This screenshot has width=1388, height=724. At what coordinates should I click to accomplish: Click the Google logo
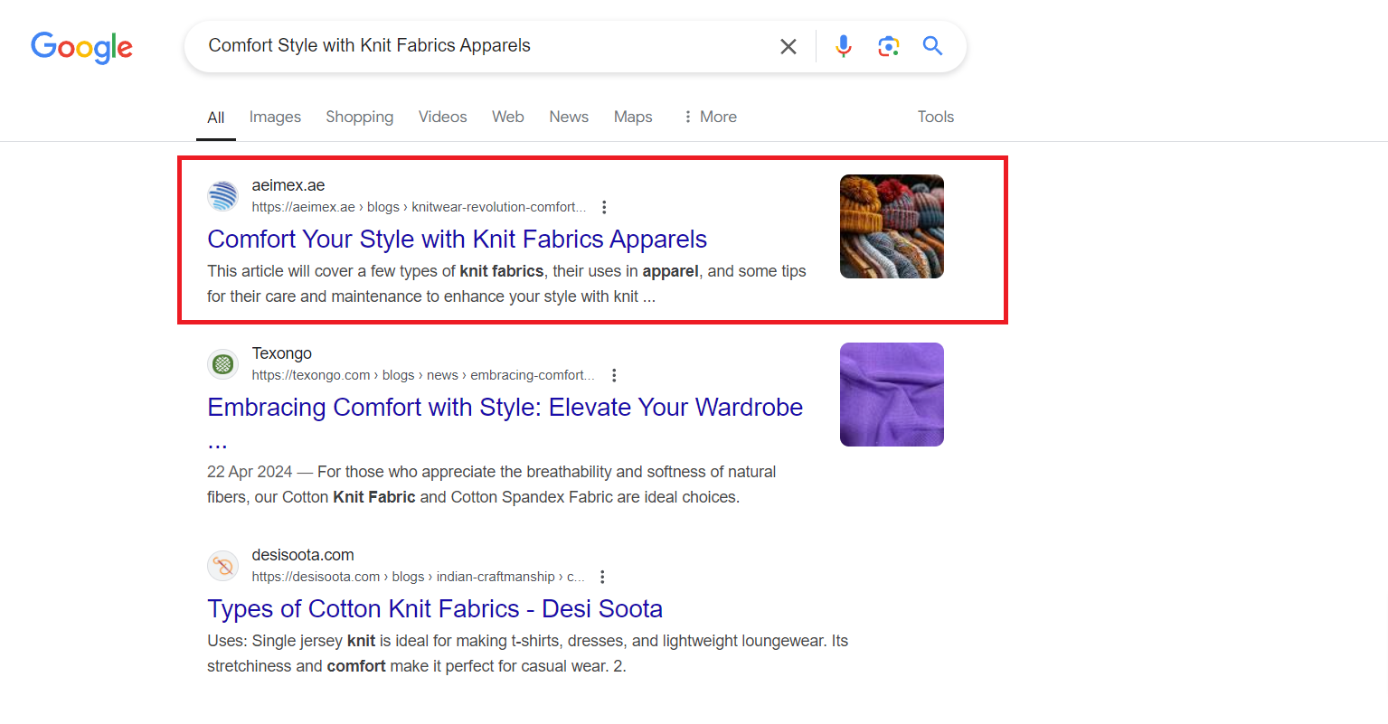coord(81,47)
